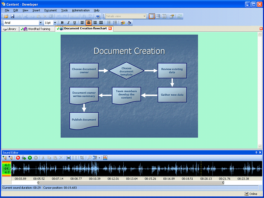Click the open folder icon in toolbar
The width and height of the screenshot is (264, 198).
[x=6, y=16]
